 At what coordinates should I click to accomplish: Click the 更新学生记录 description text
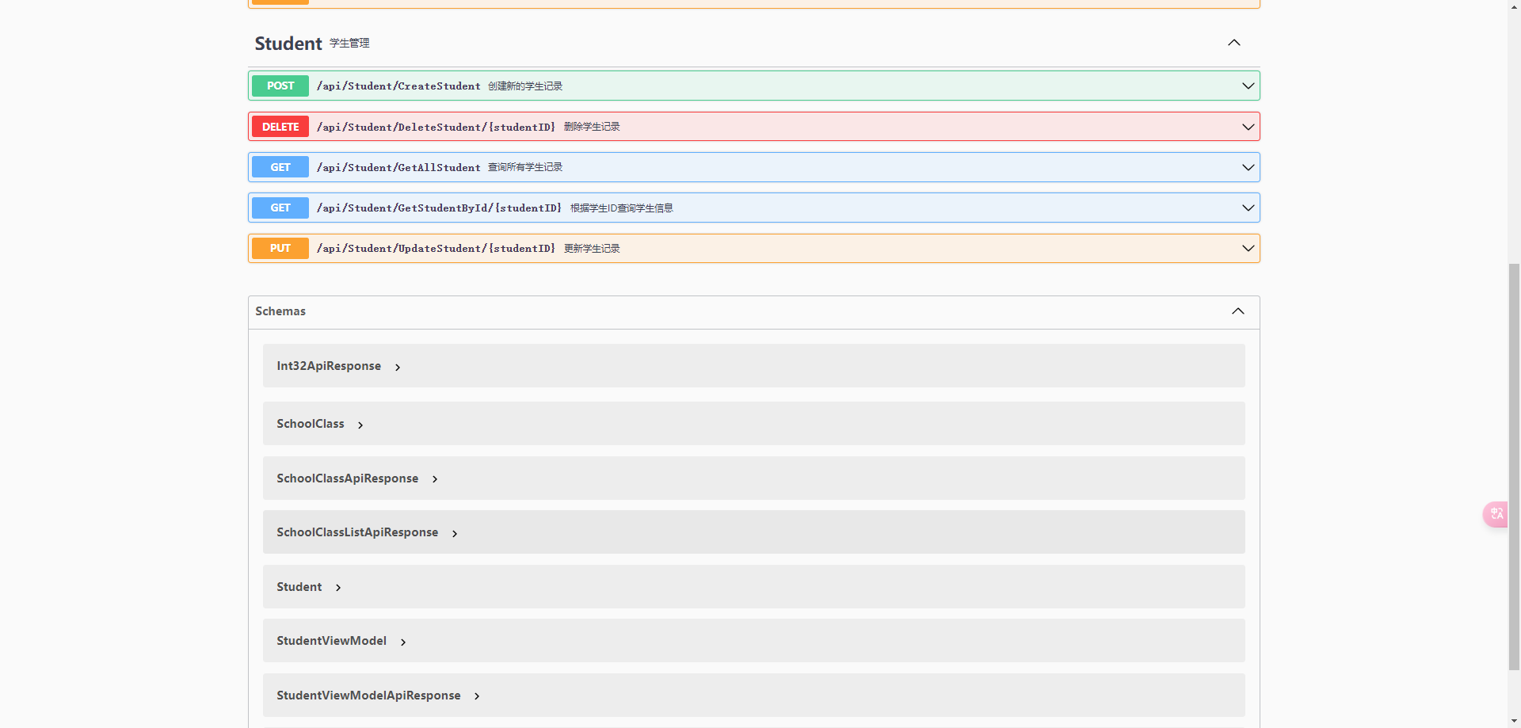[x=592, y=249]
